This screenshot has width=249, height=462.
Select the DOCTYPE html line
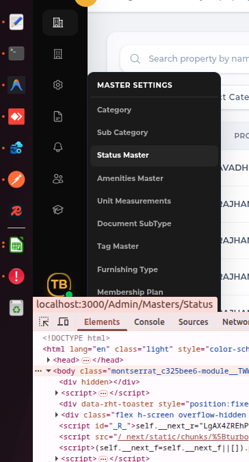point(76,338)
